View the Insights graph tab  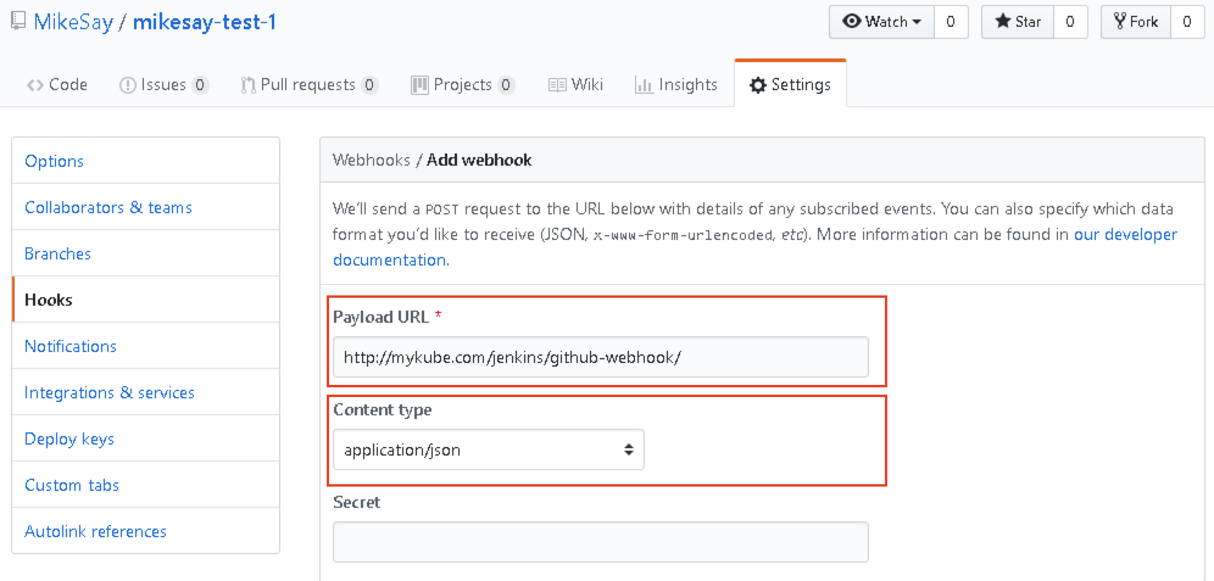click(x=676, y=85)
